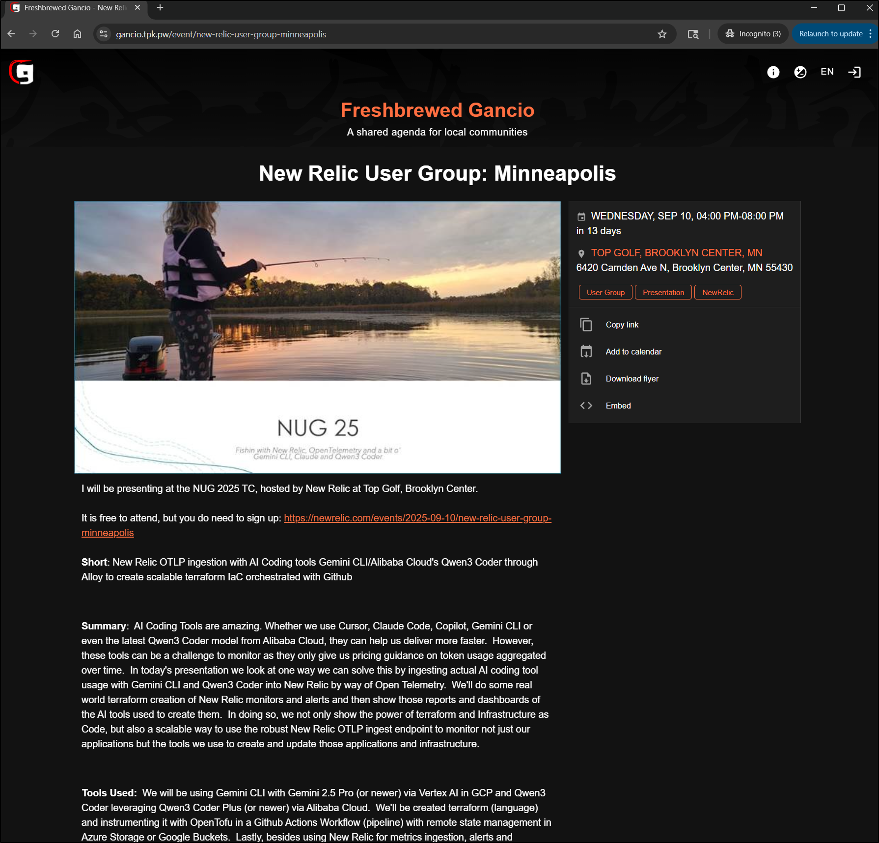This screenshot has width=879, height=843.
Task: Click the address 6420 Camden Ave N
Action: click(684, 268)
